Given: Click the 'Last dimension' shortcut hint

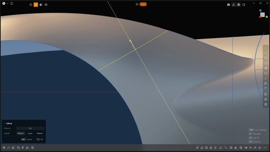Looking at the screenshot, I should click(258, 130).
